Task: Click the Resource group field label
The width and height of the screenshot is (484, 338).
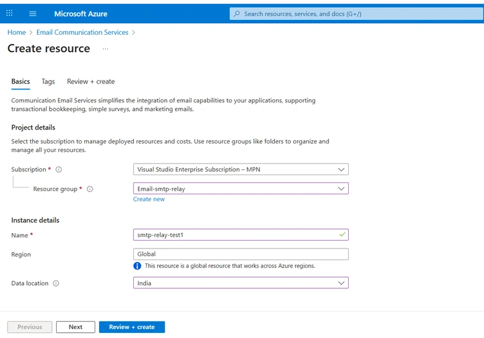Action: [55, 189]
